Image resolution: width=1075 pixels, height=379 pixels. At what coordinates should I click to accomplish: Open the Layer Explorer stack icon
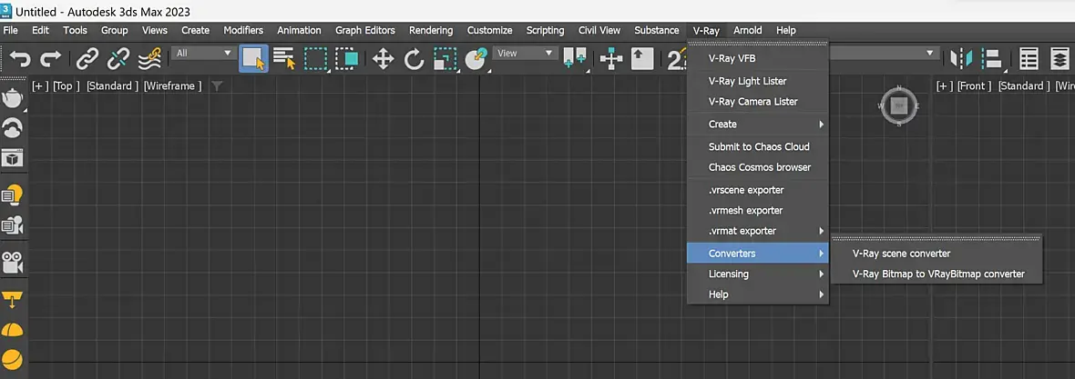[x=1060, y=59]
